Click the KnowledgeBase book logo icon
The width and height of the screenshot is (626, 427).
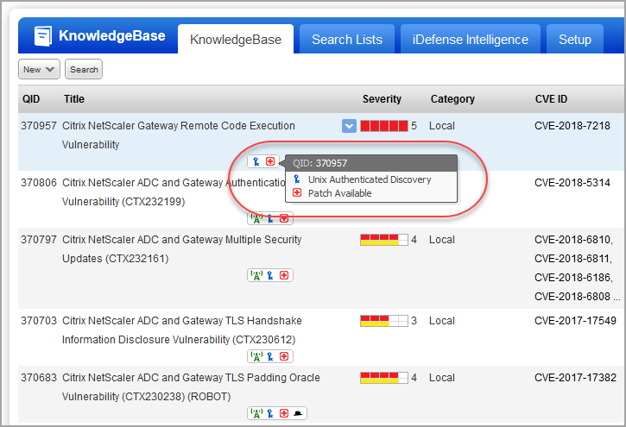[42, 36]
